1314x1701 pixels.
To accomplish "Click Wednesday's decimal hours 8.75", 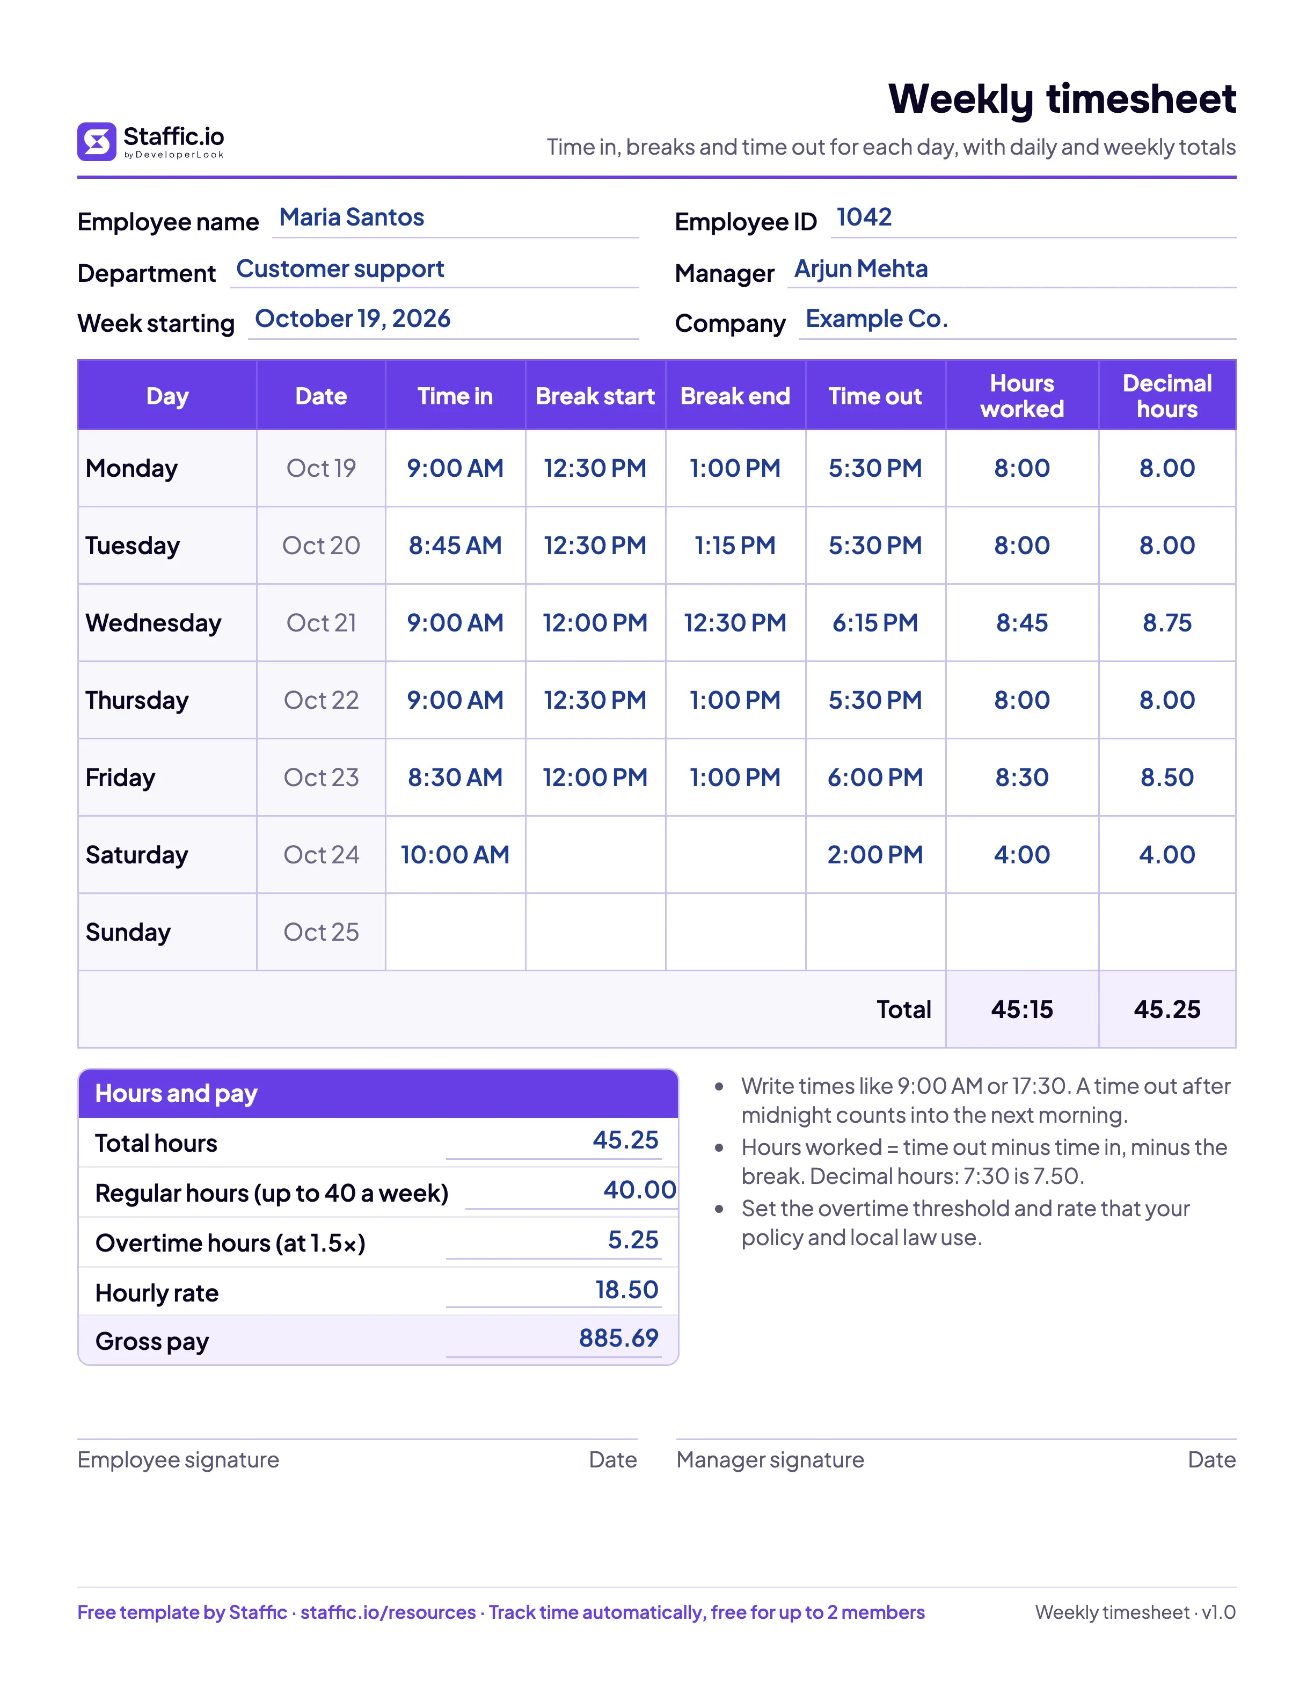I will coord(1167,623).
